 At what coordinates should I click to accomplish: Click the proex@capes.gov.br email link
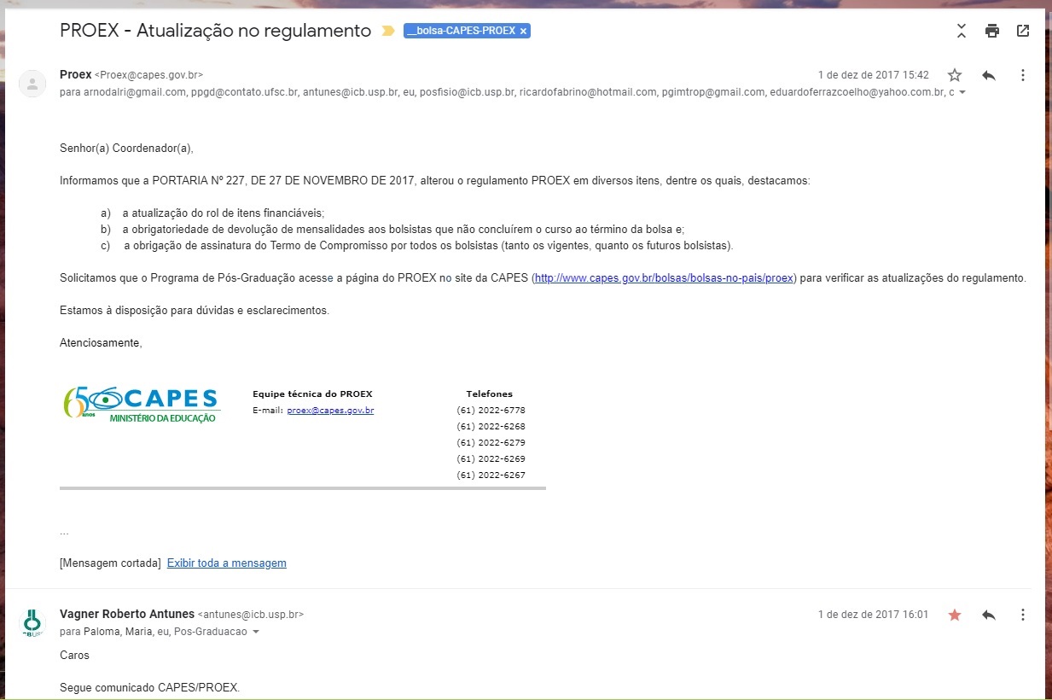pyautogui.click(x=330, y=411)
